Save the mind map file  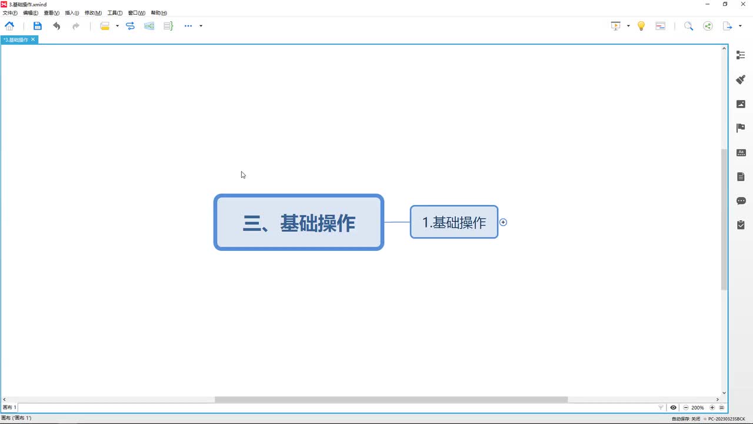coord(38,26)
